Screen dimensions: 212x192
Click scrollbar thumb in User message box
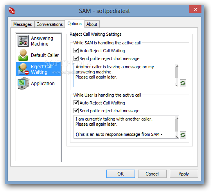coord(177,126)
